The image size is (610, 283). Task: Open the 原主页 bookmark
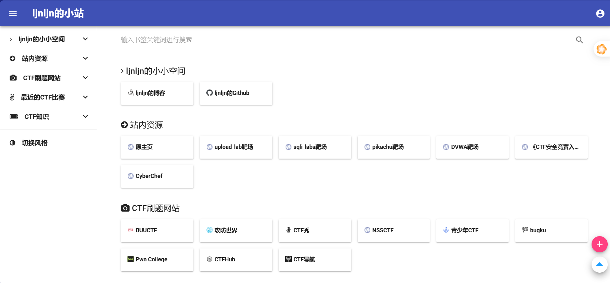coord(157,147)
